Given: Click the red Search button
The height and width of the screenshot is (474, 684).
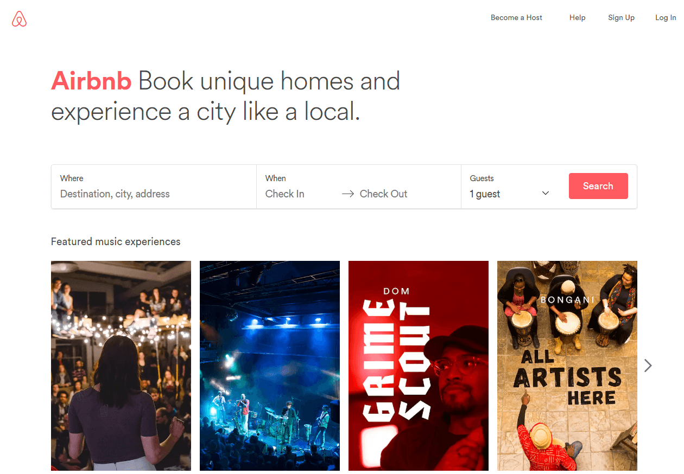Looking at the screenshot, I should [598, 186].
